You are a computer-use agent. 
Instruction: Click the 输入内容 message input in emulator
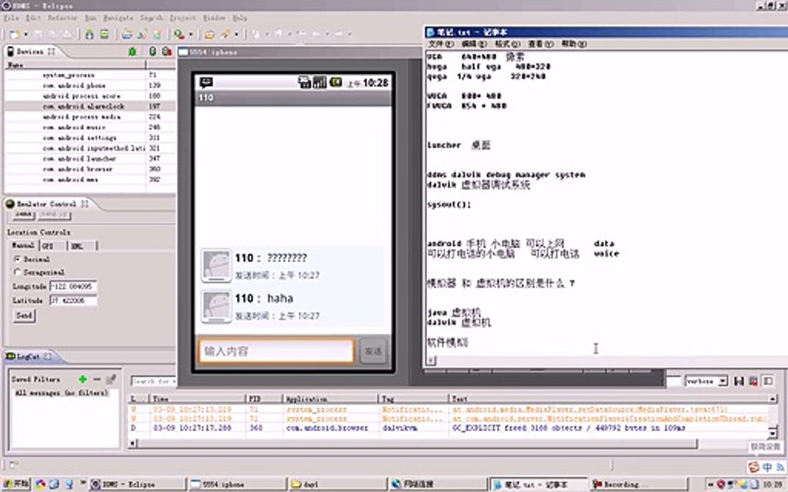(x=276, y=351)
